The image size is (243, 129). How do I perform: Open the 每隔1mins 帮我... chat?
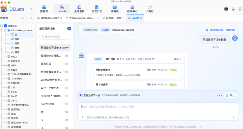[54, 56]
